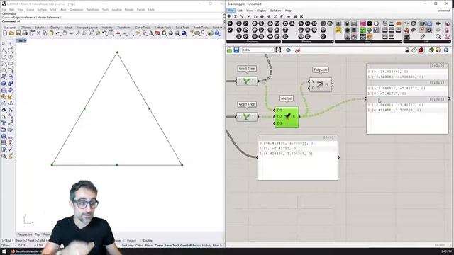Click the cherry icon in Grasshopper Util panel
This screenshot has width=454, height=255.
coord(406,30)
